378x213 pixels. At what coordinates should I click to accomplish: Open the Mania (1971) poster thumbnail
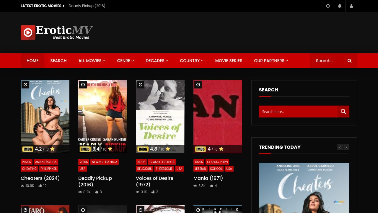tap(218, 117)
